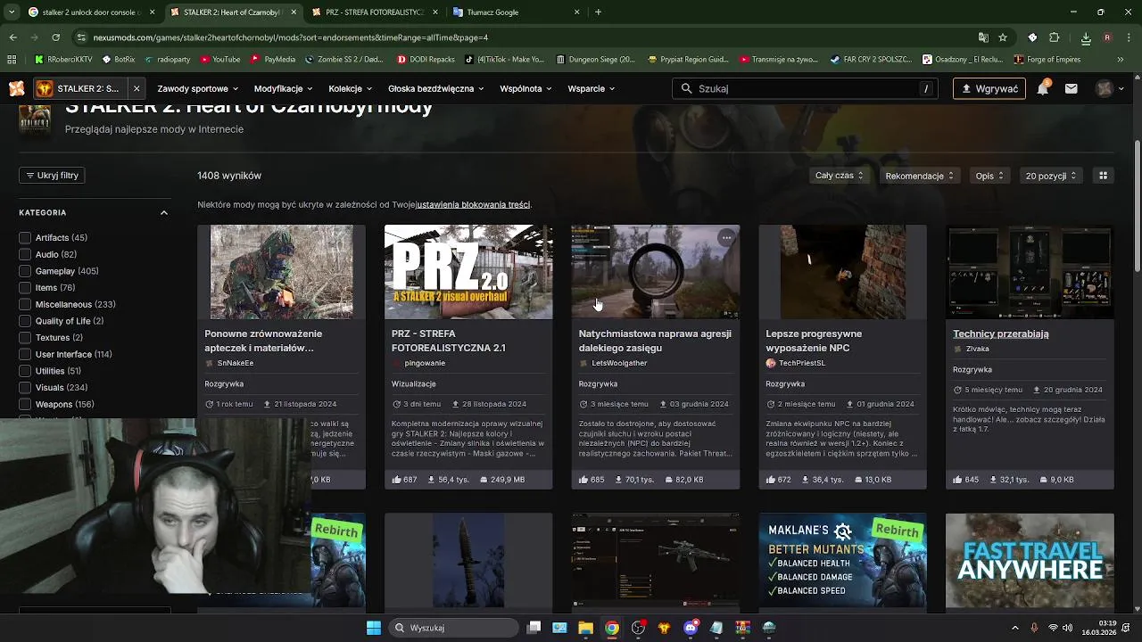Open the '20 pozycji' page size dropdown
This screenshot has height=642, width=1142.
click(1051, 176)
